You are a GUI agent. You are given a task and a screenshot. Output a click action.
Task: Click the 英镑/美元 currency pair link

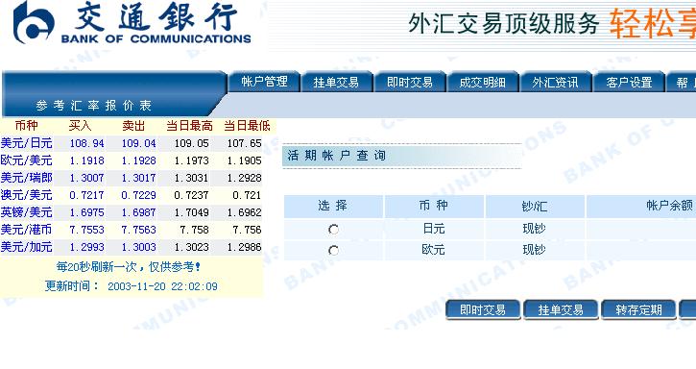pyautogui.click(x=27, y=212)
